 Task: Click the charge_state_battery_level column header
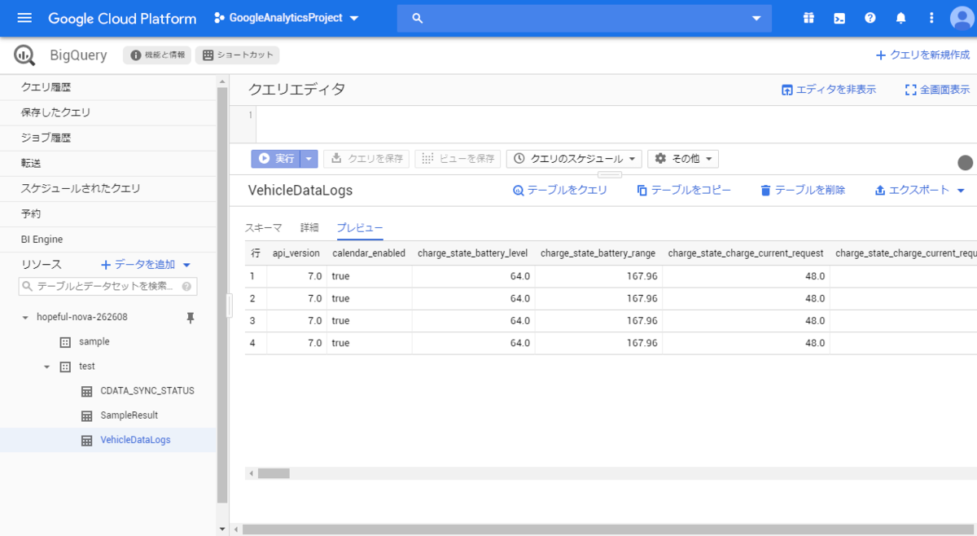pyautogui.click(x=473, y=253)
